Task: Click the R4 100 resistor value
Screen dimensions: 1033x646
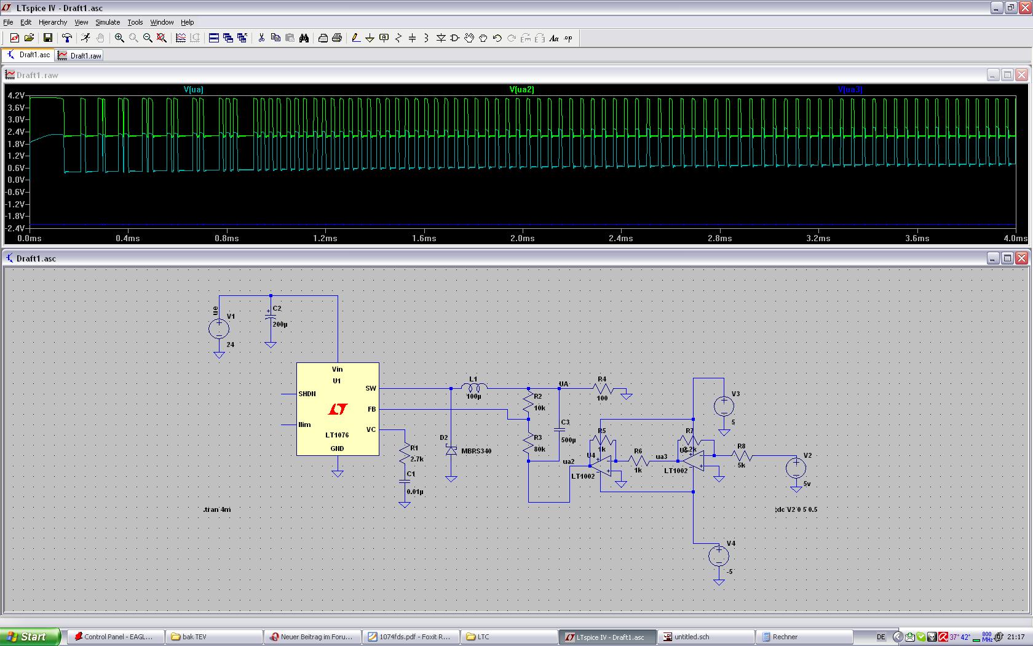Action: [x=602, y=398]
